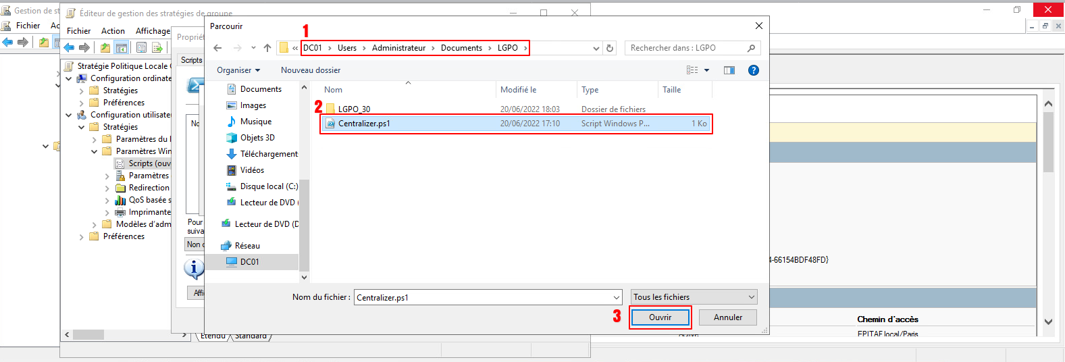The image size is (1065, 362).
Task: Open the file name history dropdown
Action: point(616,297)
